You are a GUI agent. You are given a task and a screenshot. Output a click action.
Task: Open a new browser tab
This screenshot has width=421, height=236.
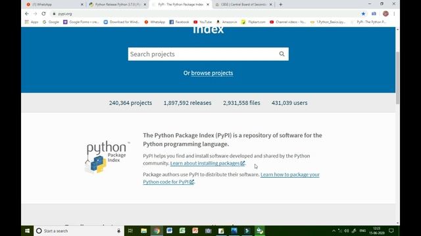(281, 5)
